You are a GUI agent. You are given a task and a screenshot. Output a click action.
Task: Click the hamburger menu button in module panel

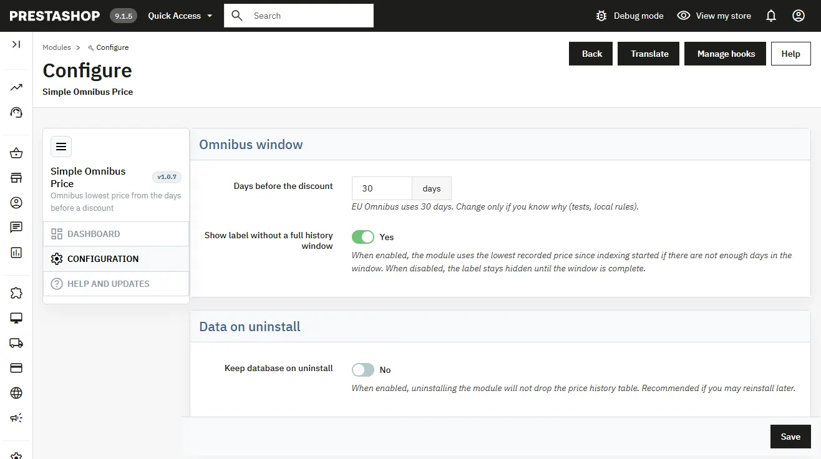(x=61, y=147)
